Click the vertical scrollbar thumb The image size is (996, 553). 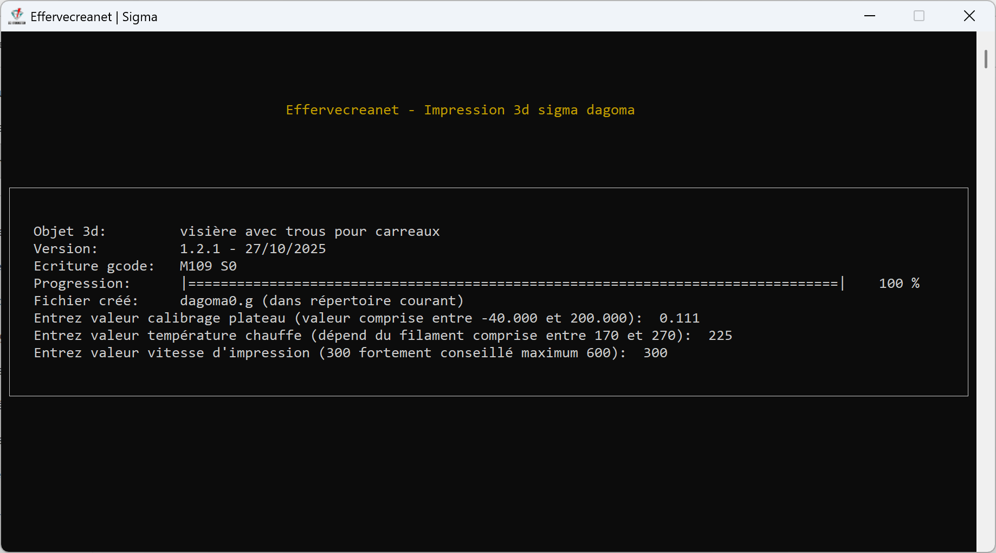pyautogui.click(x=986, y=59)
